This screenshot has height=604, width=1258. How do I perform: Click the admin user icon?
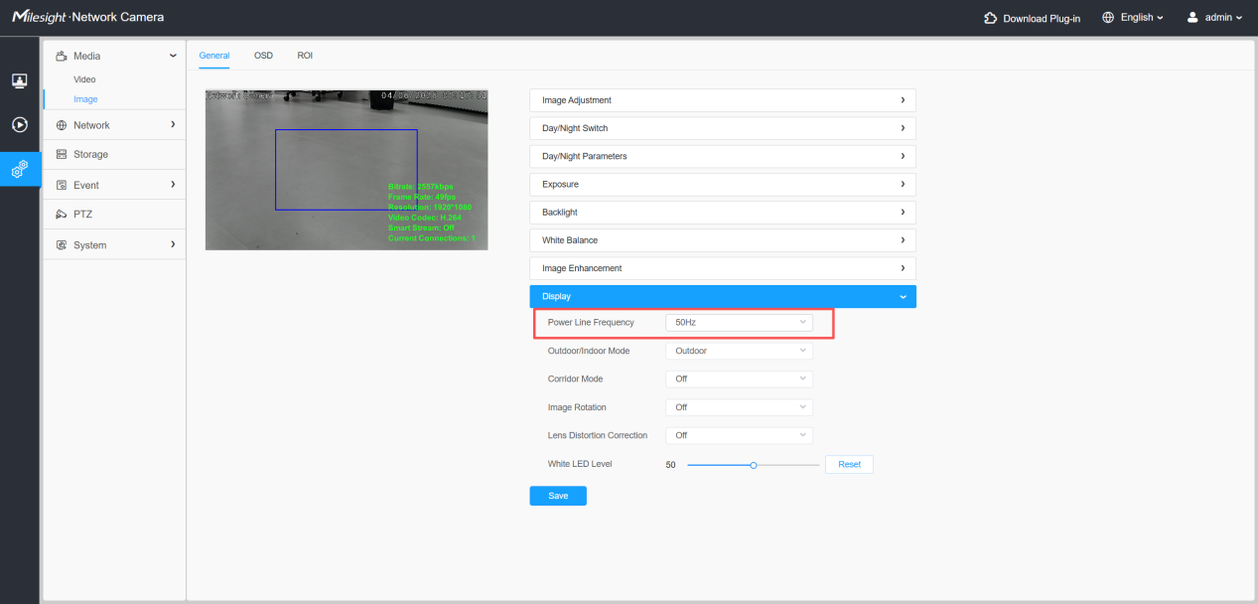[x=1192, y=18]
